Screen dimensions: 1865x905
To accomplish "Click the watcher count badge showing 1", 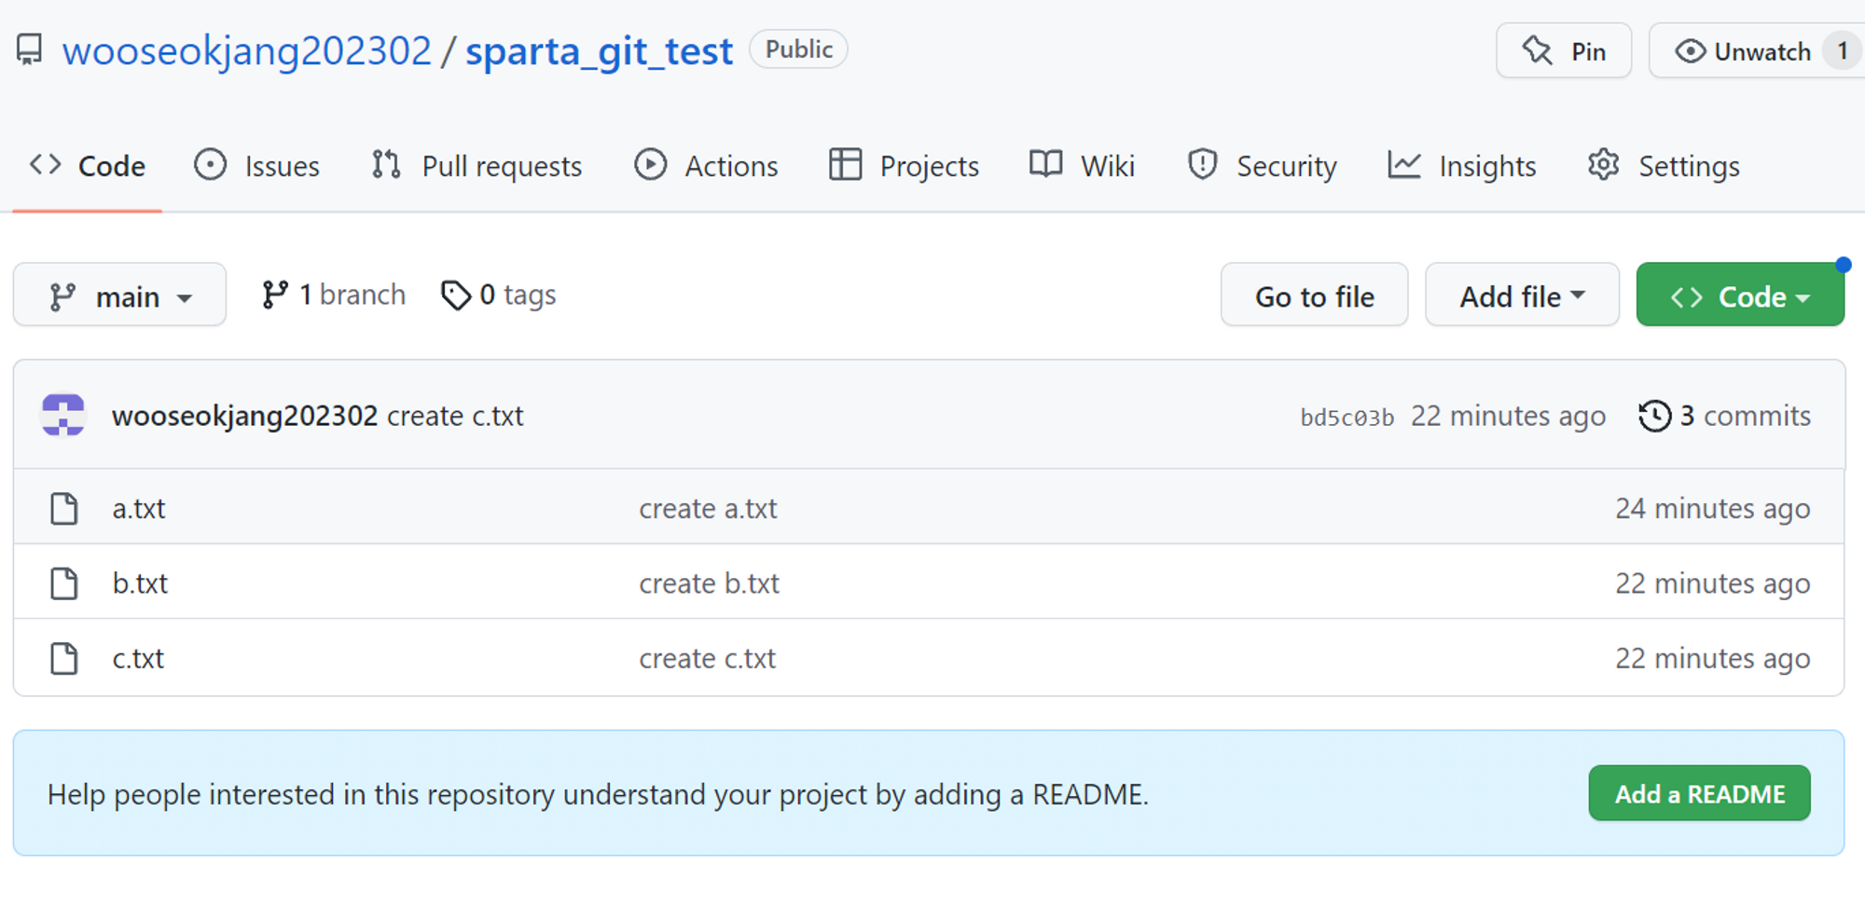I will (1843, 51).
